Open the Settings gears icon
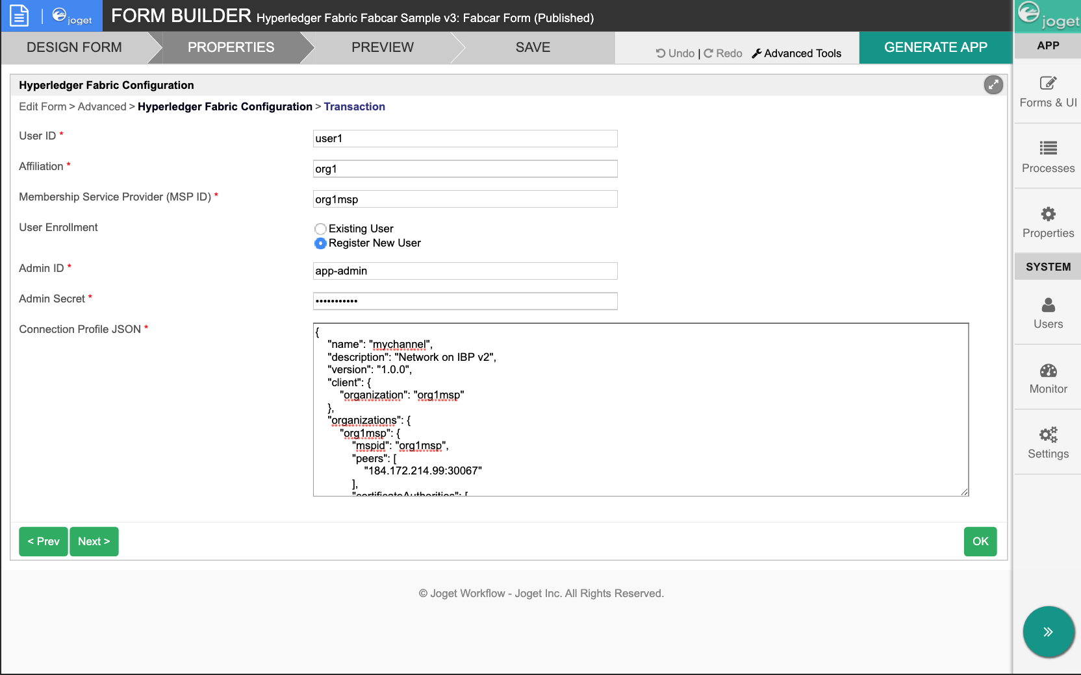The image size is (1081, 675). pos(1047,435)
